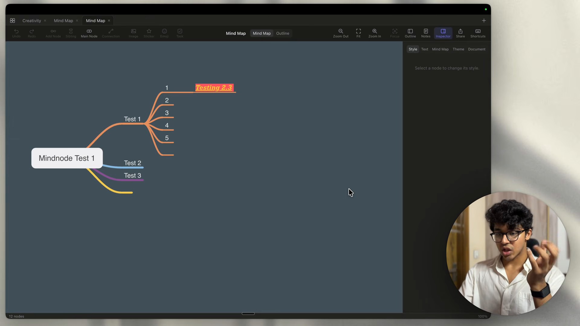Click the Add Node icon
Image resolution: width=580 pixels, height=326 pixels.
click(x=53, y=33)
